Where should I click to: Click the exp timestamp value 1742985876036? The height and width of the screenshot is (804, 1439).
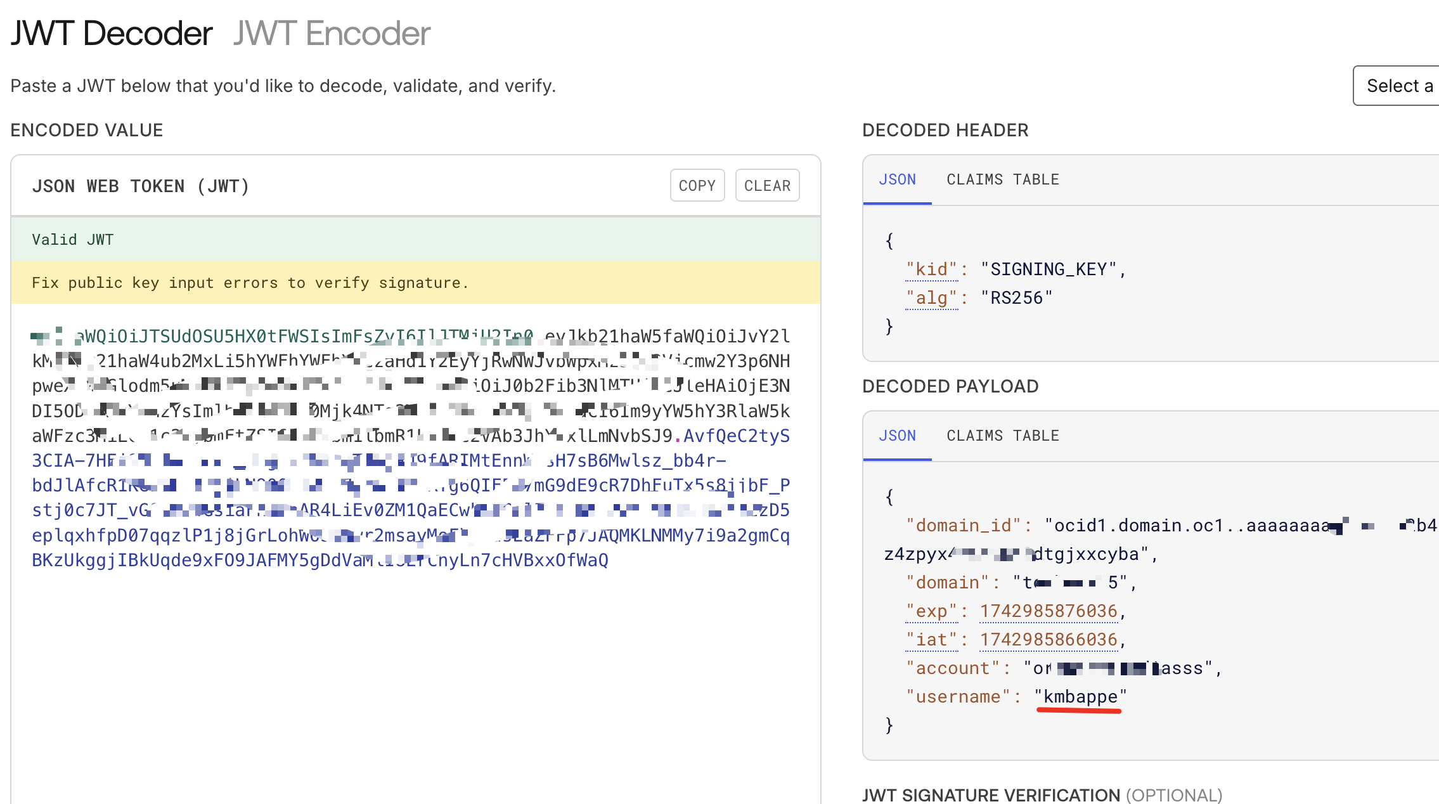[1049, 611]
